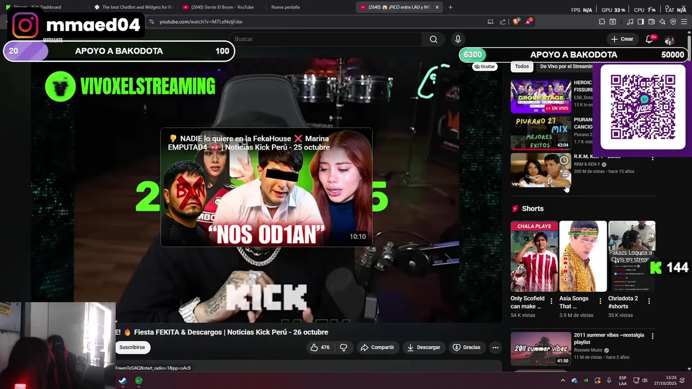This screenshot has height=389, width=692.
Task: Open the music note playlist icon
Action: pos(630,22)
